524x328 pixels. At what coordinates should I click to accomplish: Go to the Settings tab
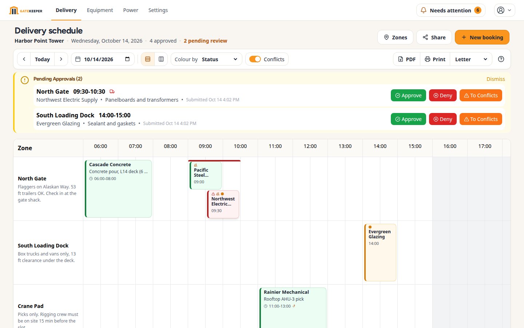pos(158,10)
